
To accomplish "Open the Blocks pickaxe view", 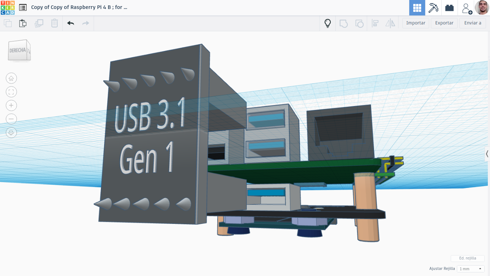I will [433, 8].
